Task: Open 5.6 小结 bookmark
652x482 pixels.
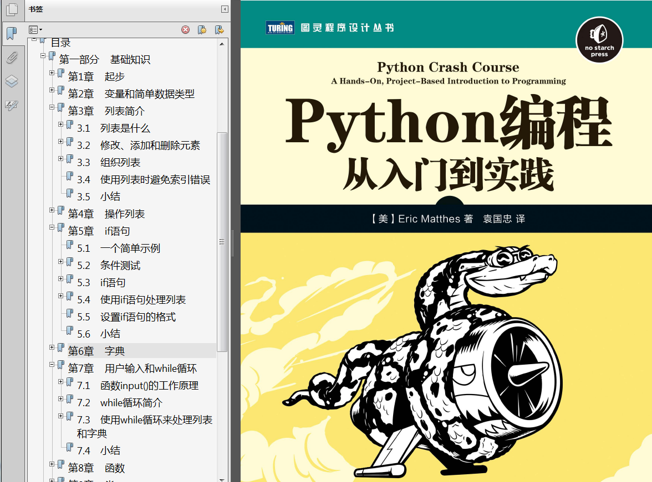Action: (x=99, y=334)
